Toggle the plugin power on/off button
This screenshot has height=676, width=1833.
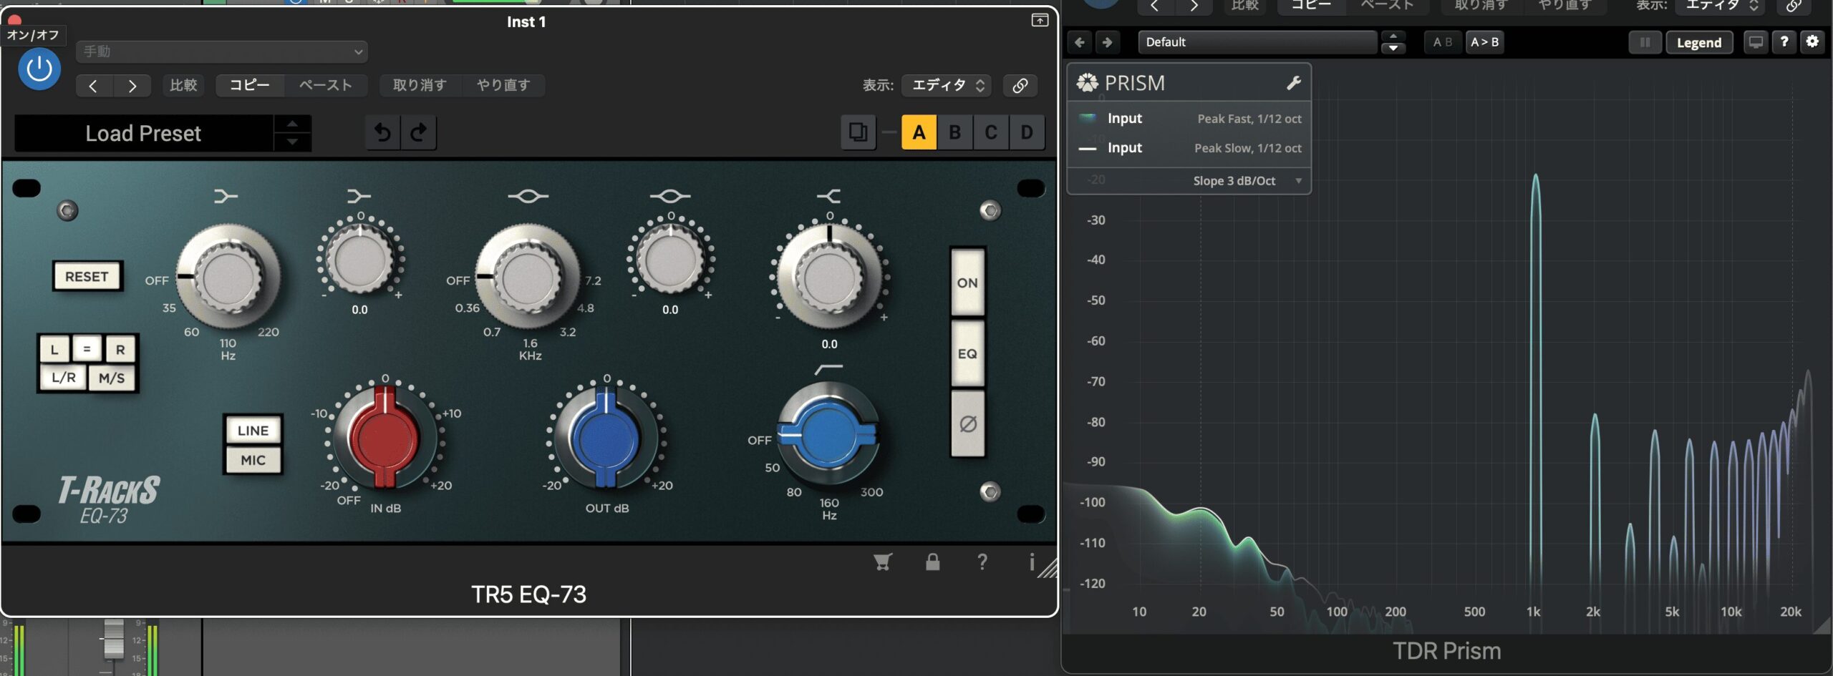39,69
